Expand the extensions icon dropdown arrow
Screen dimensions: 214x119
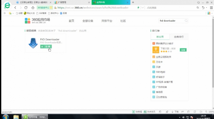coord(212,13)
